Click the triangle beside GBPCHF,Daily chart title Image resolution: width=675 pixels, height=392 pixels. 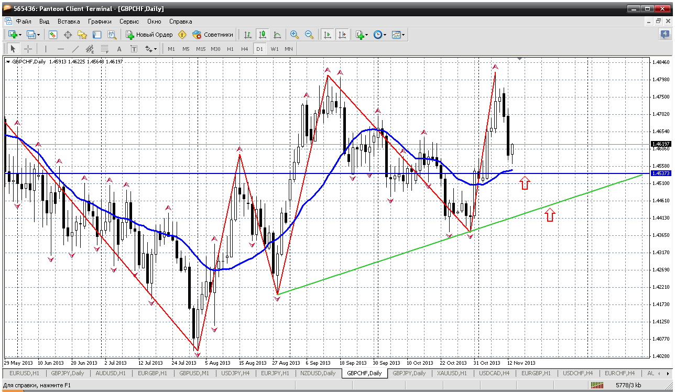[x=8, y=62]
